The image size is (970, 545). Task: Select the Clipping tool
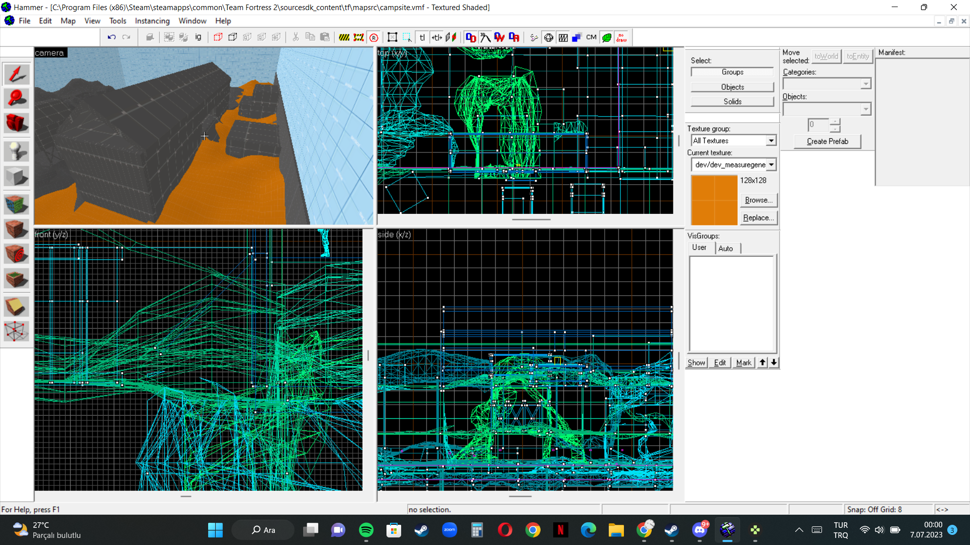tap(16, 307)
